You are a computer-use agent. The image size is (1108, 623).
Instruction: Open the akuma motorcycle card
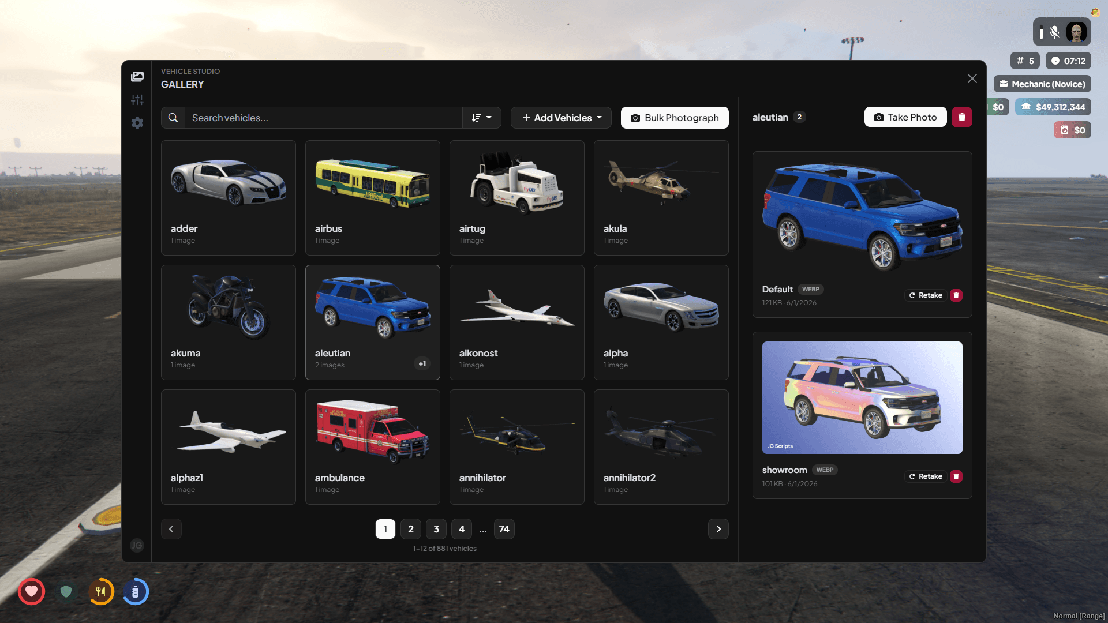[x=229, y=322]
